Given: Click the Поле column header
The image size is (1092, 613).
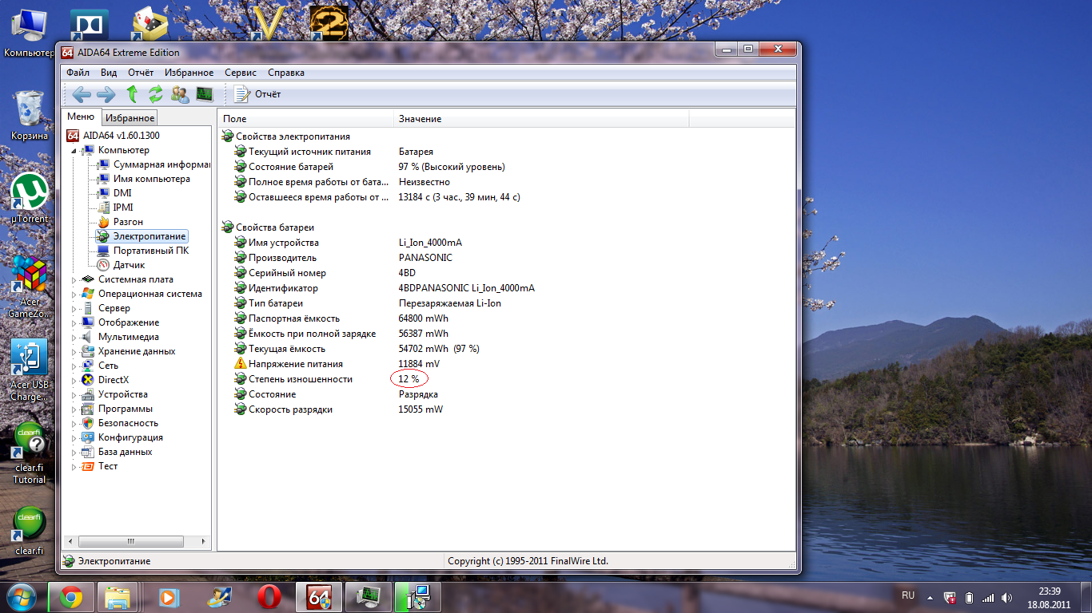Looking at the screenshot, I should tap(306, 118).
